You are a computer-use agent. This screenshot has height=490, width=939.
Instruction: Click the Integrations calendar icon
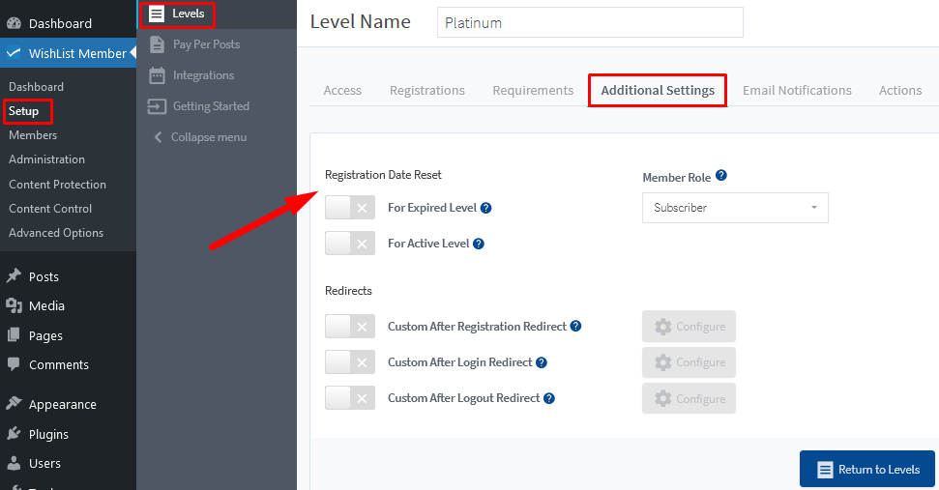point(157,75)
